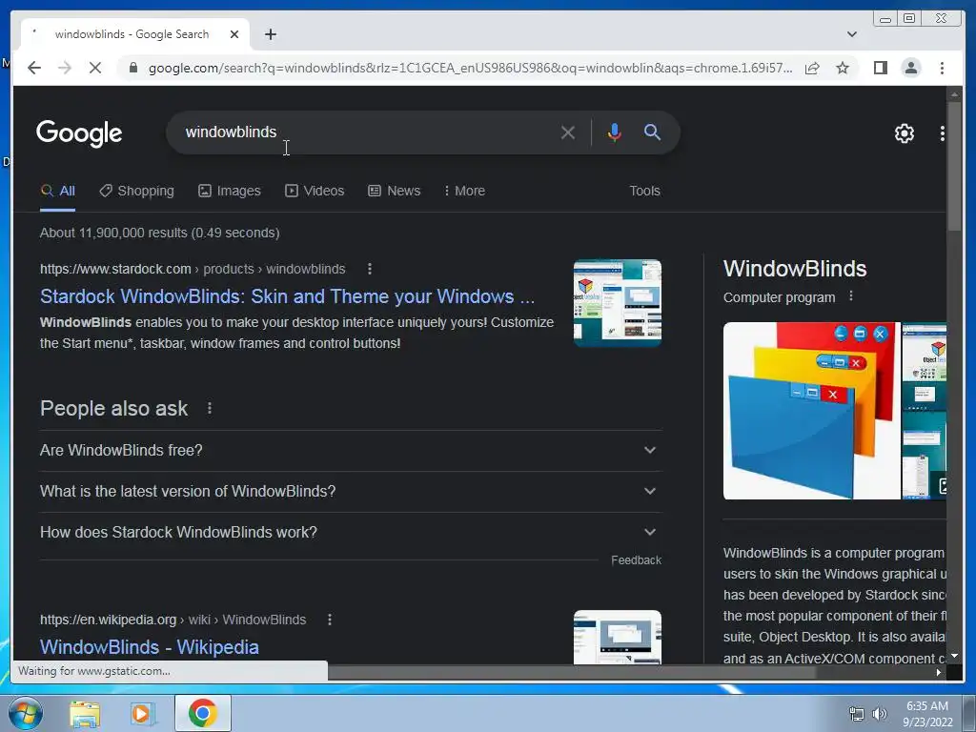The width and height of the screenshot is (976, 732).
Task: Click the Wikipedia result thumbnail
Action: click(x=618, y=638)
